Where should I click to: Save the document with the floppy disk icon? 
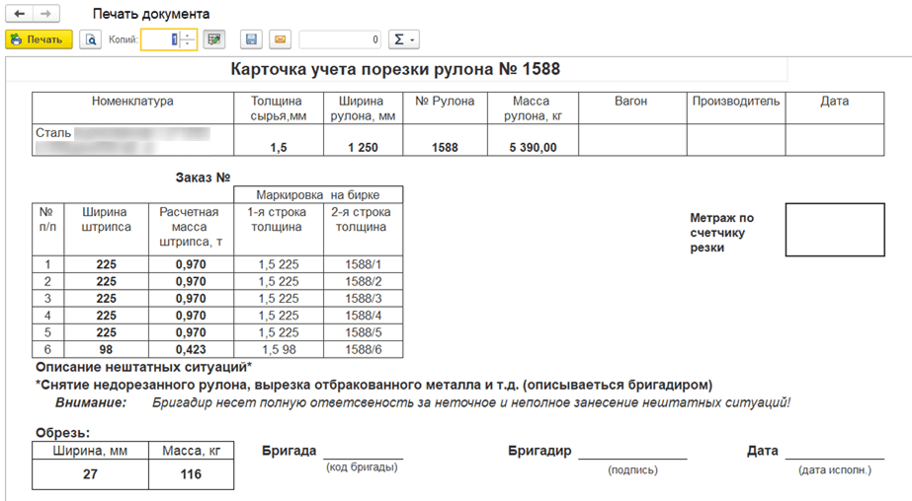[252, 39]
